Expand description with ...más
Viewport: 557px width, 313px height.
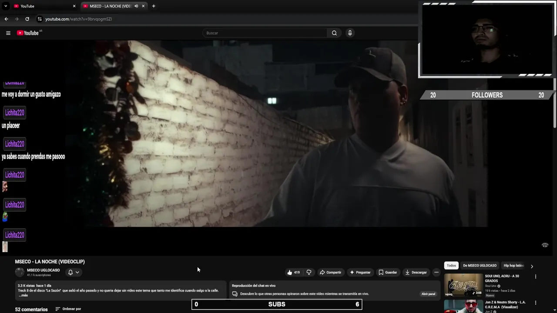pyautogui.click(x=23, y=295)
